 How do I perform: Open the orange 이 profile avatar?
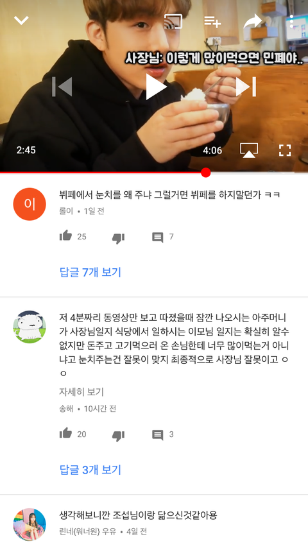click(30, 204)
